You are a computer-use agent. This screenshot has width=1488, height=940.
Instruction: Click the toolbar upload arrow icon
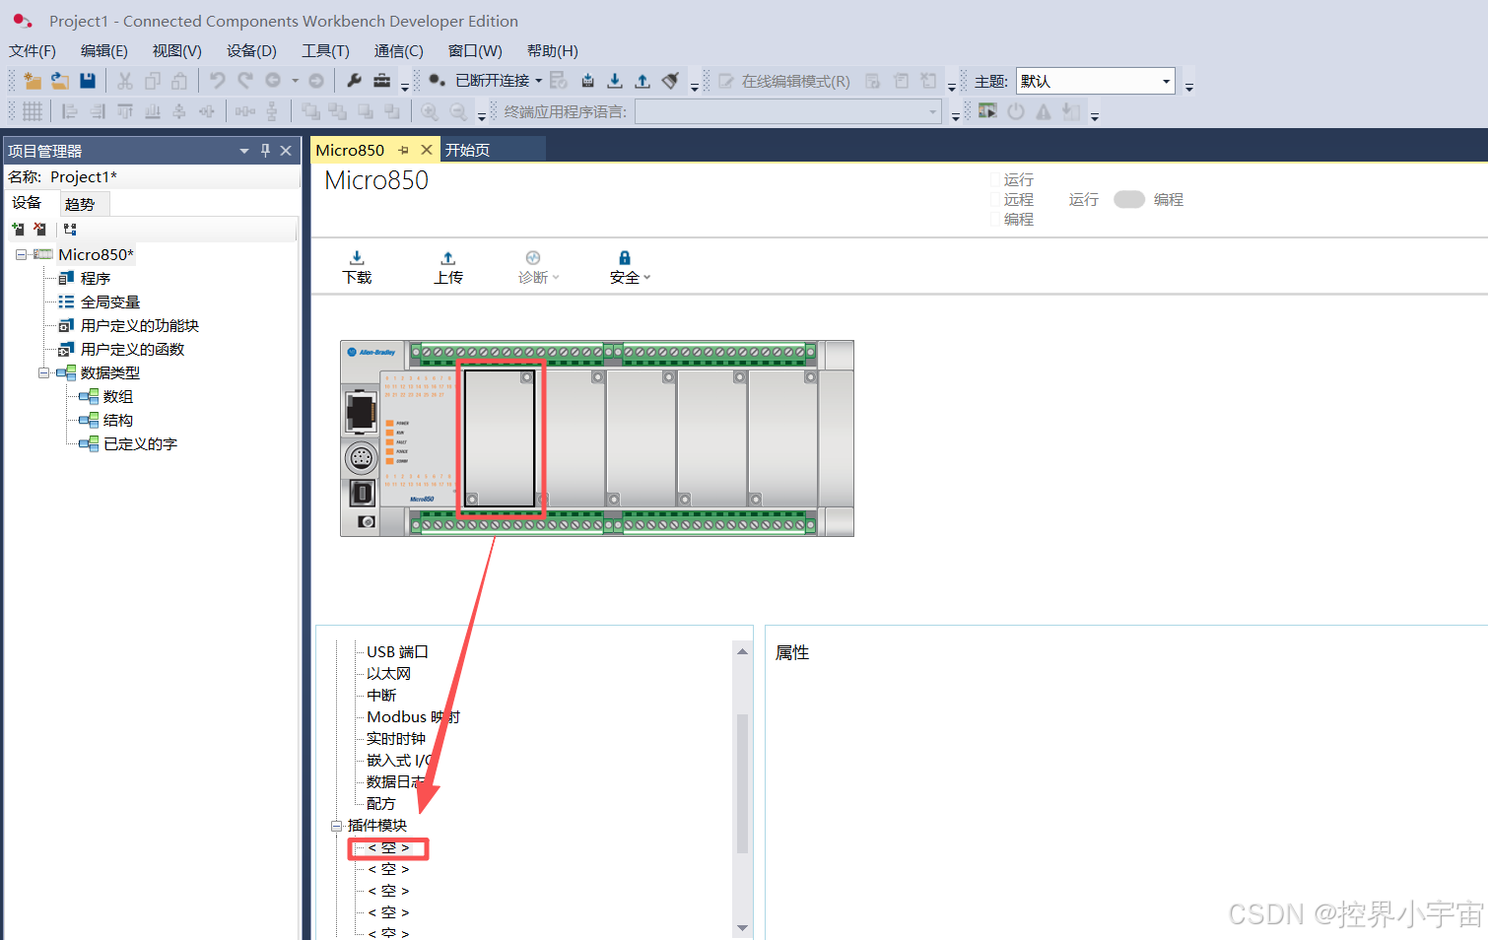click(x=643, y=81)
